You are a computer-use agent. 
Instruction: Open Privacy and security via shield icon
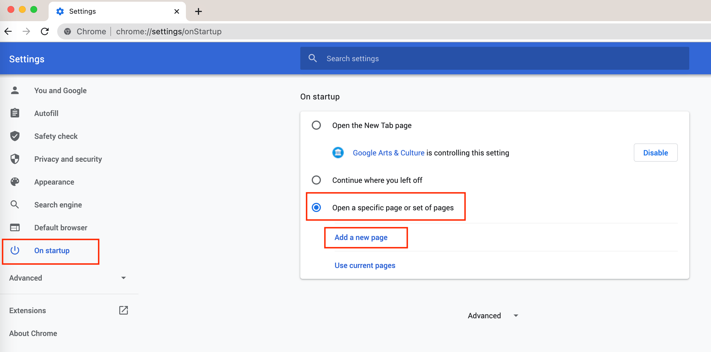coord(15,159)
